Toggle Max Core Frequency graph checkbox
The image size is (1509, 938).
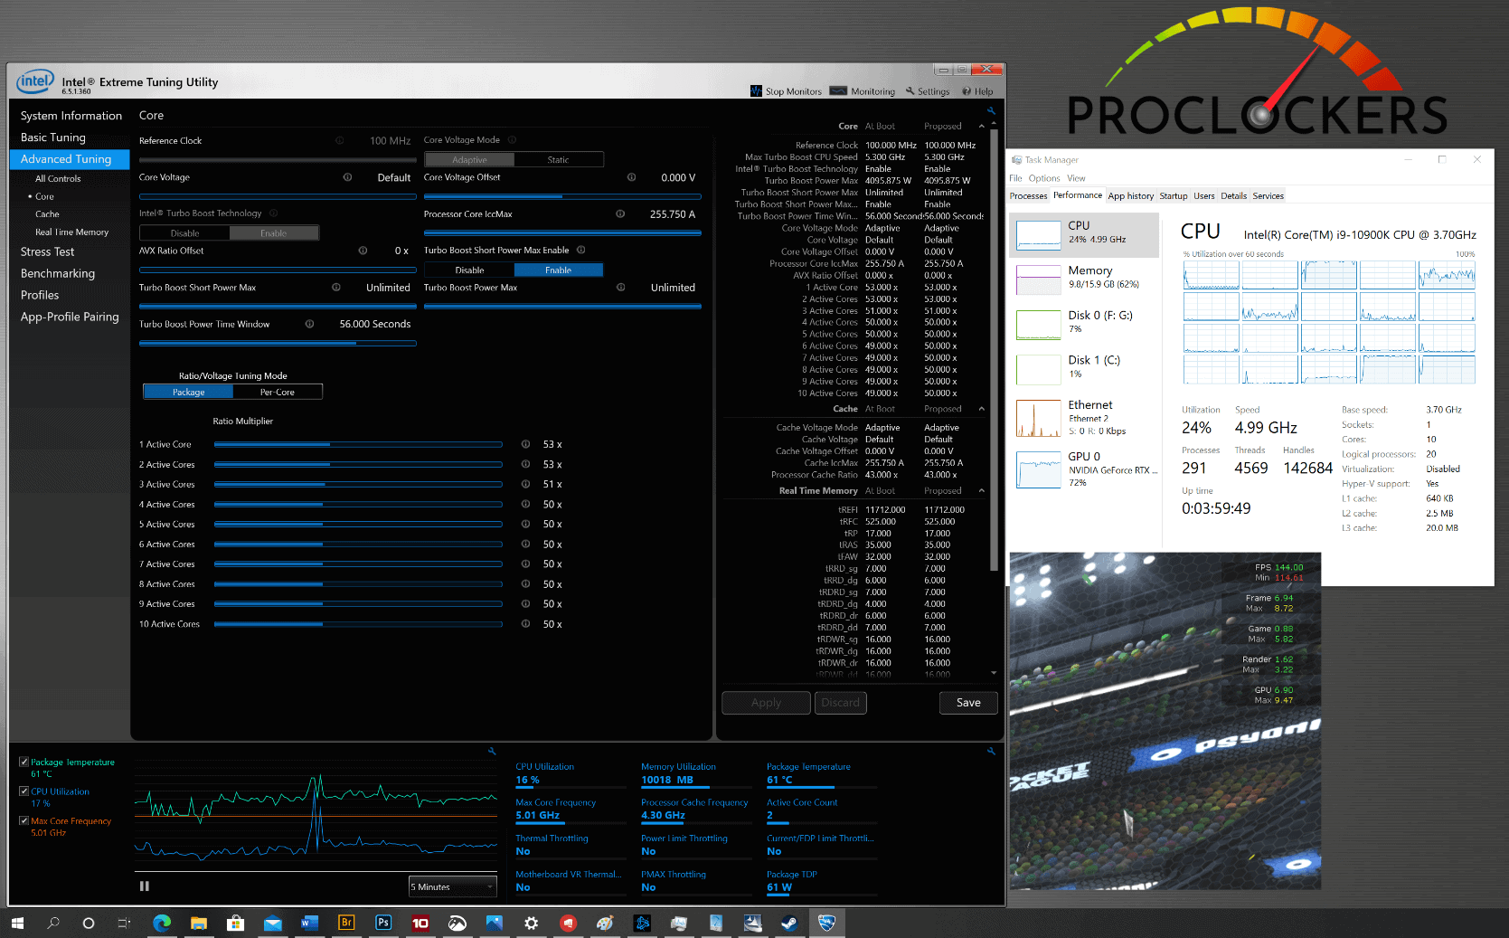point(24,821)
